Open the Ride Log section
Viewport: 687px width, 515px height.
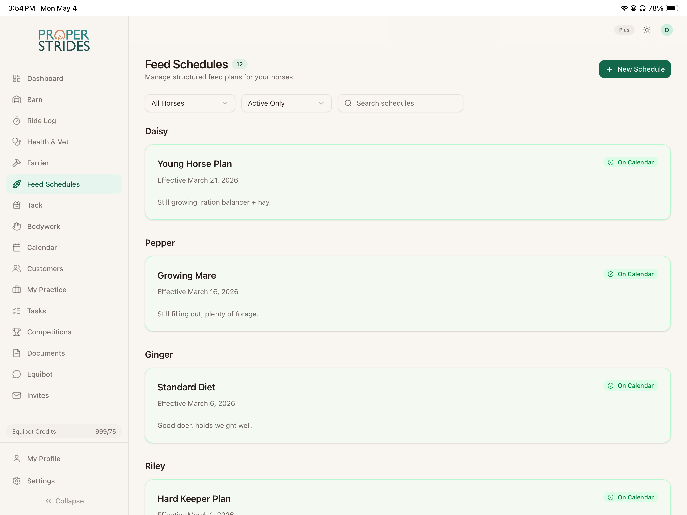pyautogui.click(x=64, y=121)
